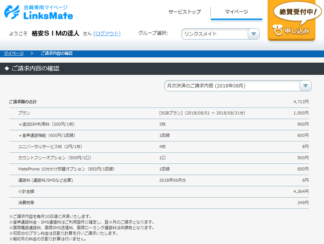
Task: Switch to the マイページ tab
Action: click(x=236, y=11)
